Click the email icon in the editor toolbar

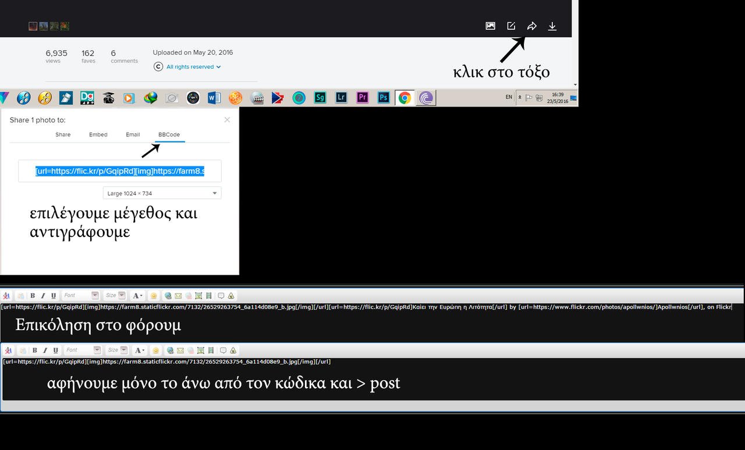pyautogui.click(x=178, y=295)
